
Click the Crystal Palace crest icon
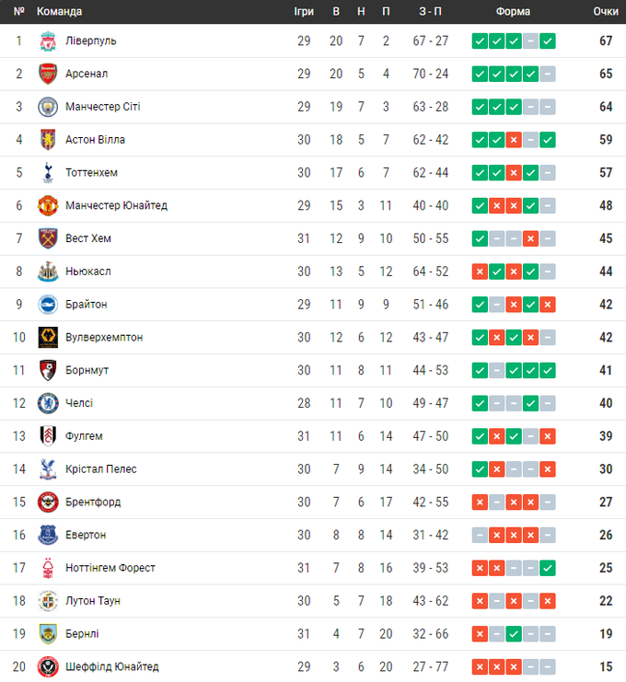click(47, 468)
